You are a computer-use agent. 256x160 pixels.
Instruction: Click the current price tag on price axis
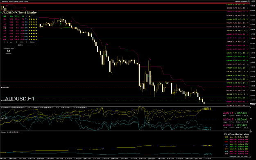click(x=253, y=104)
